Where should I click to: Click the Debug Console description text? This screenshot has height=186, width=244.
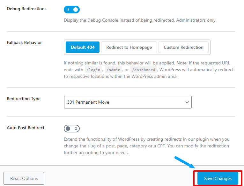[x=140, y=20]
